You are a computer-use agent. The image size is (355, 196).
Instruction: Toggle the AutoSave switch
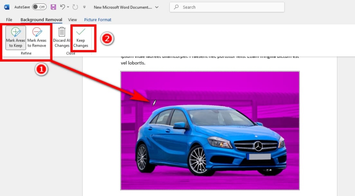pyautogui.click(x=39, y=7)
